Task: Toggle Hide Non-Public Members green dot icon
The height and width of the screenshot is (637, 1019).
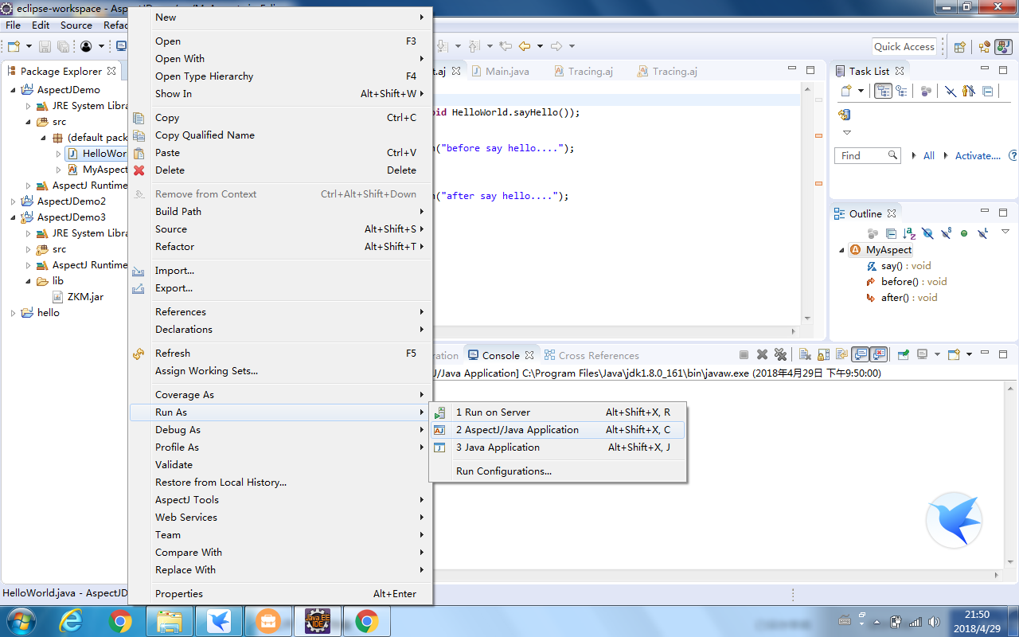Action: (x=964, y=233)
